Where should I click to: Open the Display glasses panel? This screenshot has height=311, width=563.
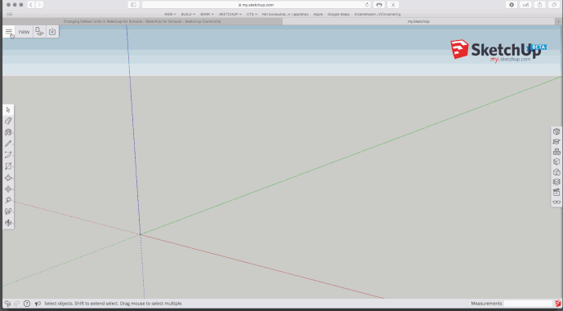coord(556,202)
